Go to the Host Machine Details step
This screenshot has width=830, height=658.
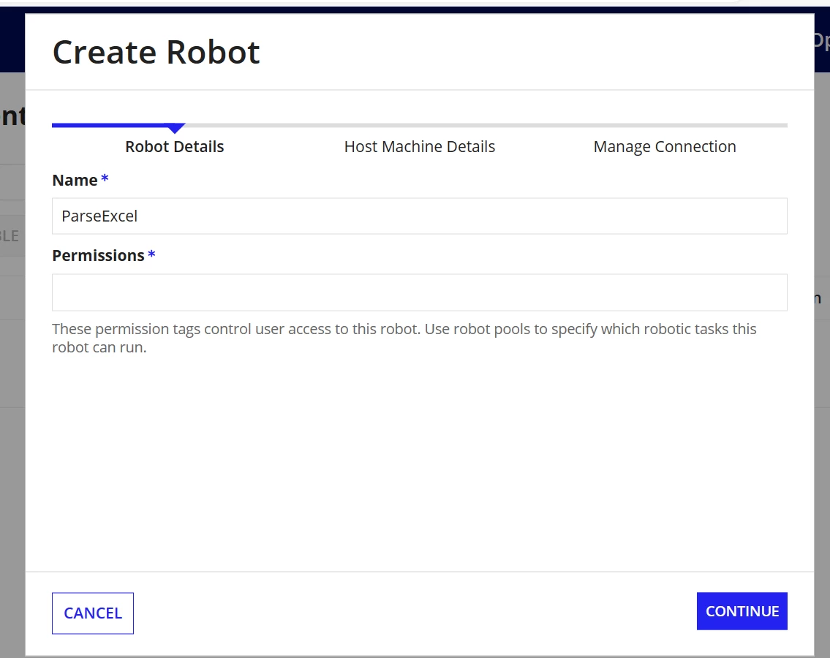pos(419,147)
